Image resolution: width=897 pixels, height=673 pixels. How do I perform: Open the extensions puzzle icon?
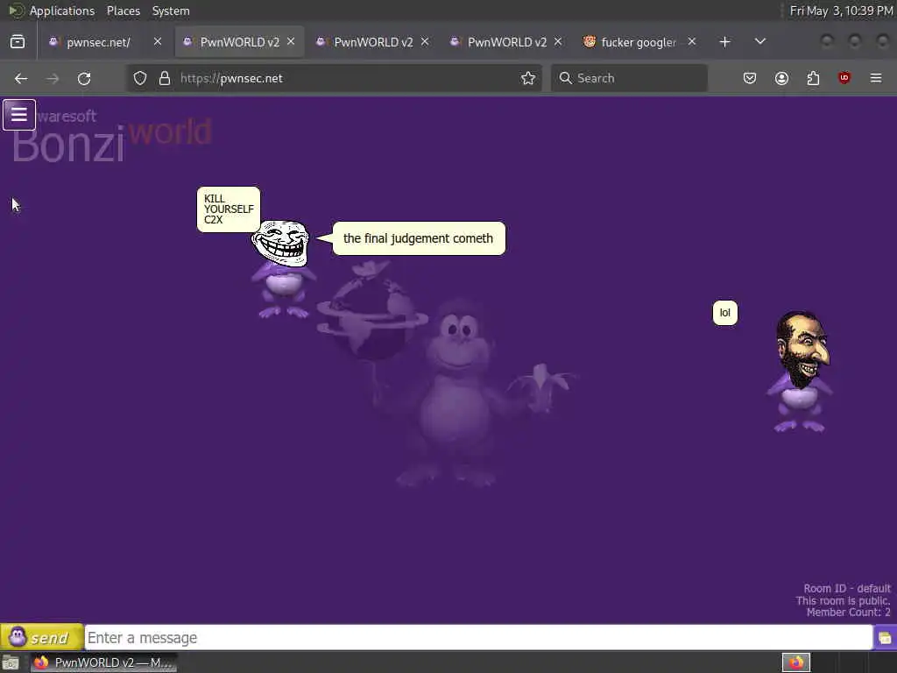pos(813,78)
